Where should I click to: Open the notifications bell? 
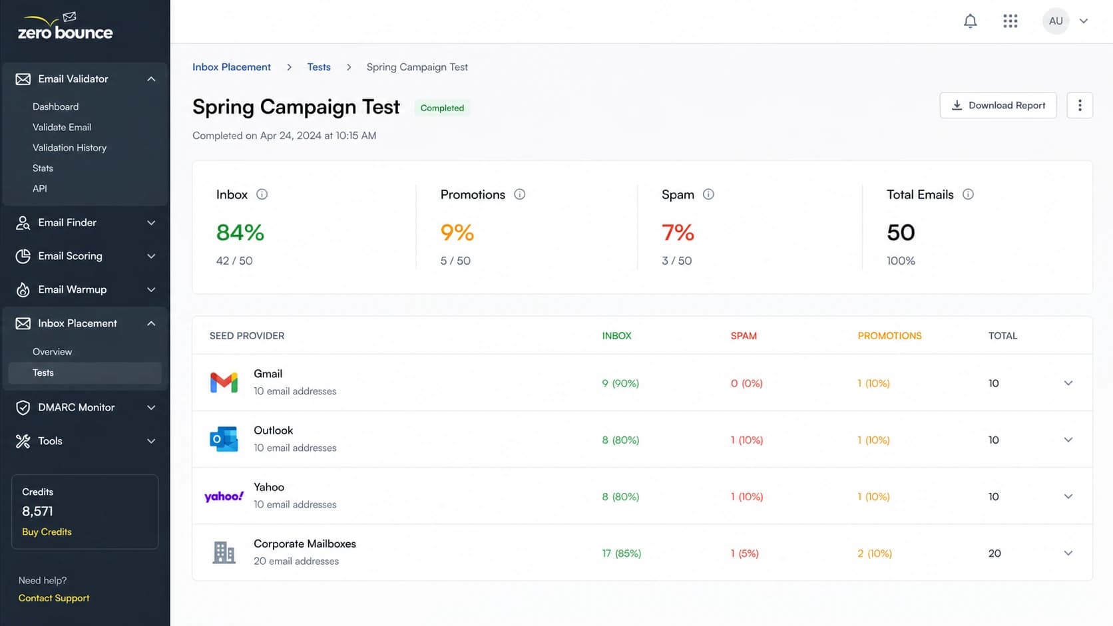click(971, 21)
